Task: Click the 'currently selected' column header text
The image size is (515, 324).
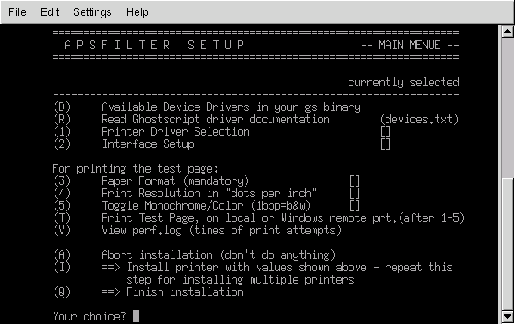Action: pyautogui.click(x=403, y=83)
